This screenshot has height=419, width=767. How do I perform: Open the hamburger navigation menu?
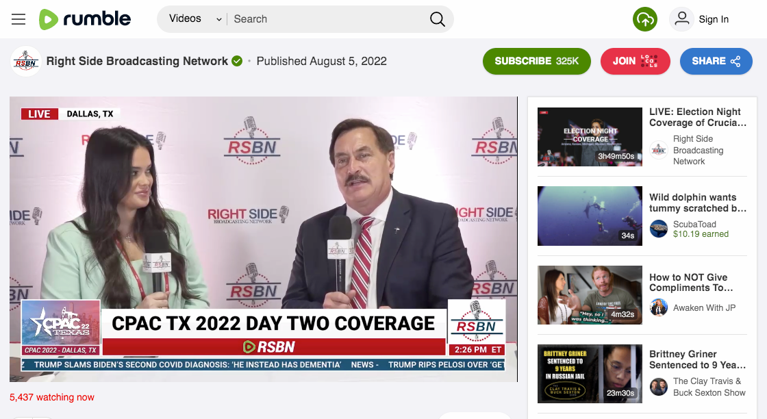coord(18,19)
